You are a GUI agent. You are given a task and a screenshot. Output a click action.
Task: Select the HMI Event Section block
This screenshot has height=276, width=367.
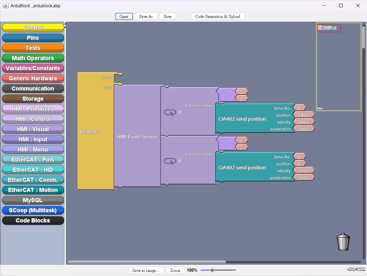click(137, 137)
